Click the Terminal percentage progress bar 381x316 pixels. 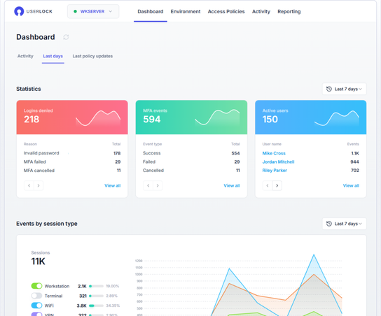[x=96, y=296]
